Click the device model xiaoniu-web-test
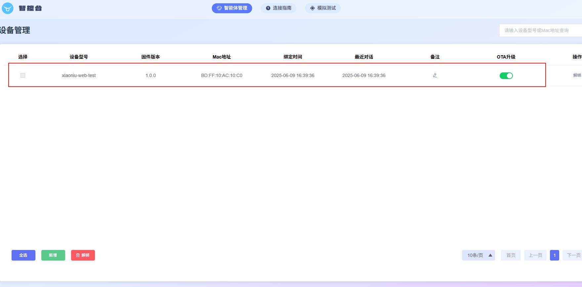The image size is (582, 287). pos(79,75)
